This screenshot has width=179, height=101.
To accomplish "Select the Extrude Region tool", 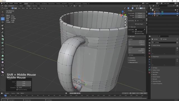I will click(3, 40).
